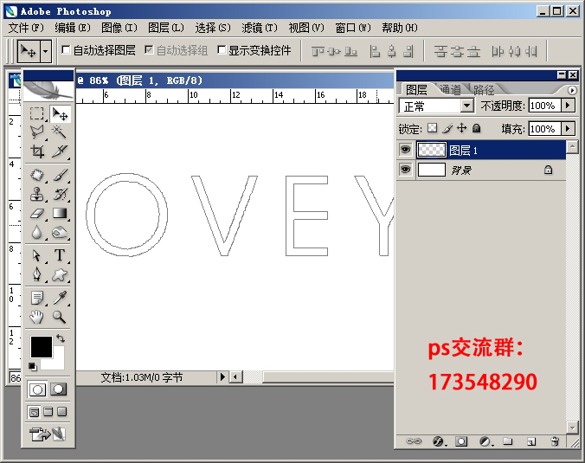Select 背景 layer row
585x463 pixels.
481,170
